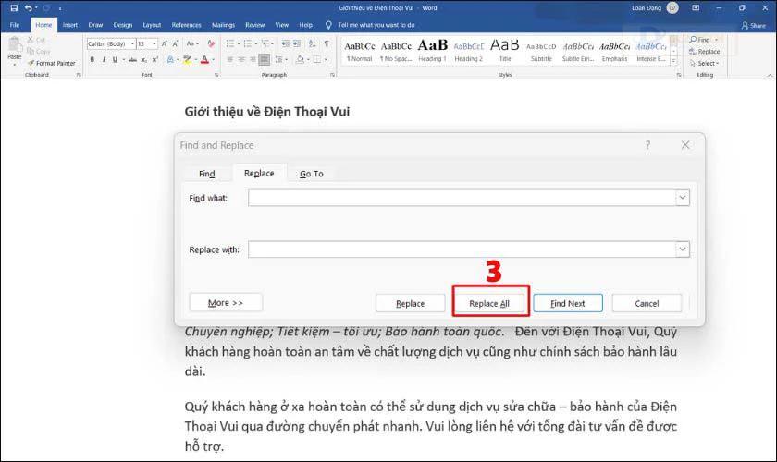Screen dimensions: 777x462
Task: Center align text
Action: (x=241, y=59)
